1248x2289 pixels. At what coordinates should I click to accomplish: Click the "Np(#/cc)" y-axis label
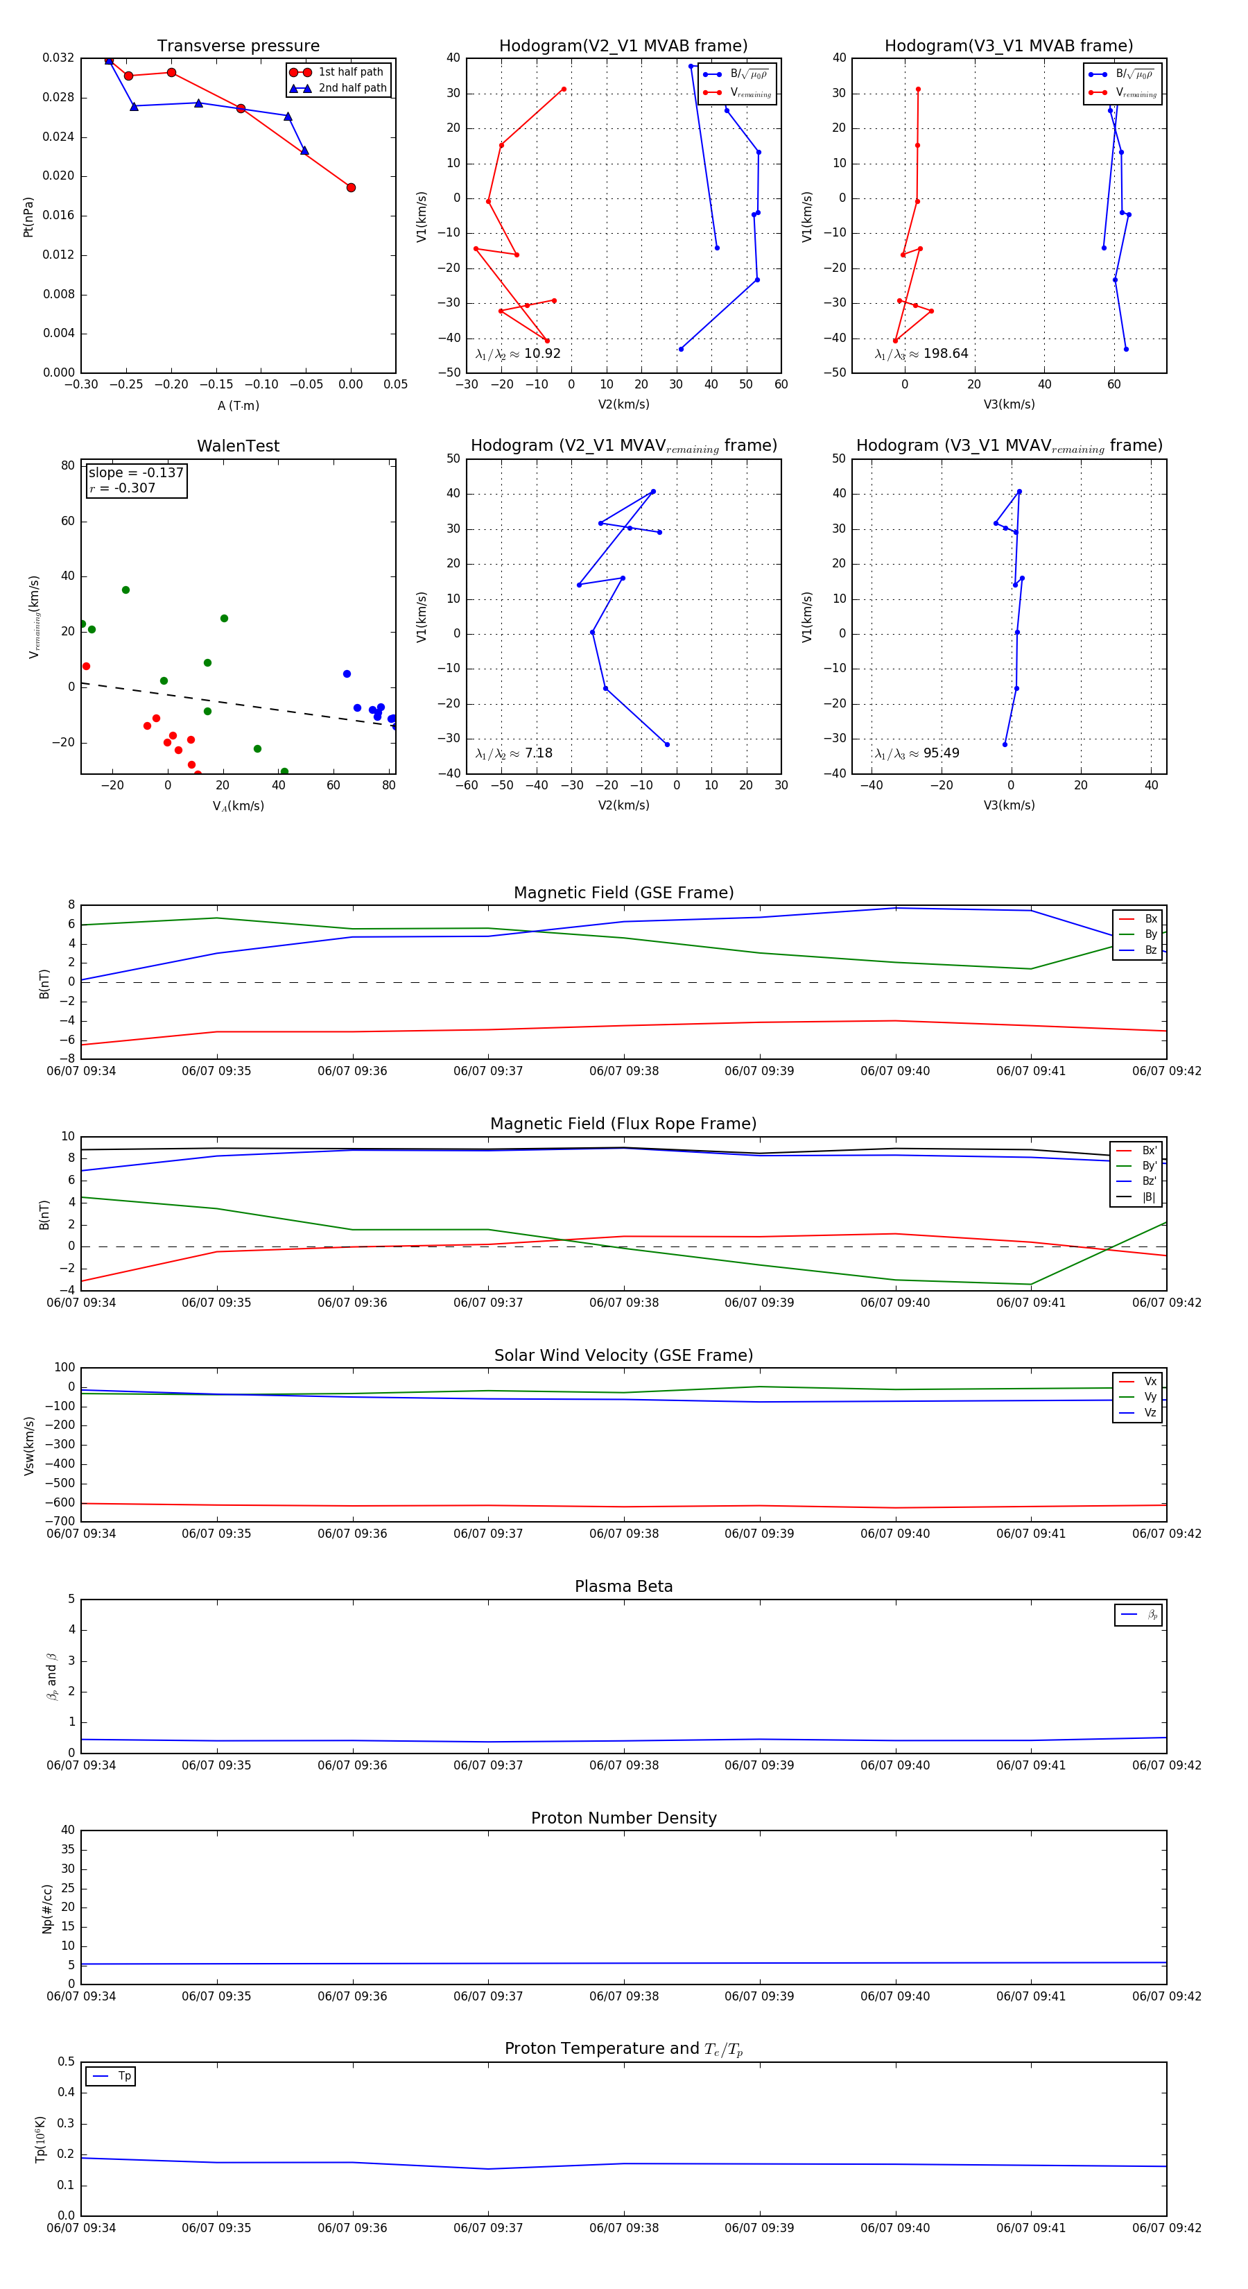47,1909
